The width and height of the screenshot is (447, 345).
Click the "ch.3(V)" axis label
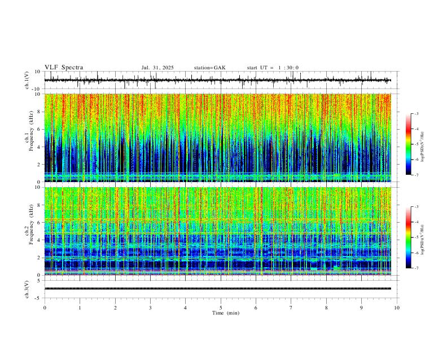tap(27, 289)
